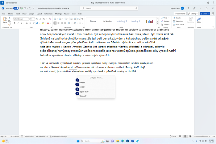Click Justify alignment icon

(x=65, y=23)
